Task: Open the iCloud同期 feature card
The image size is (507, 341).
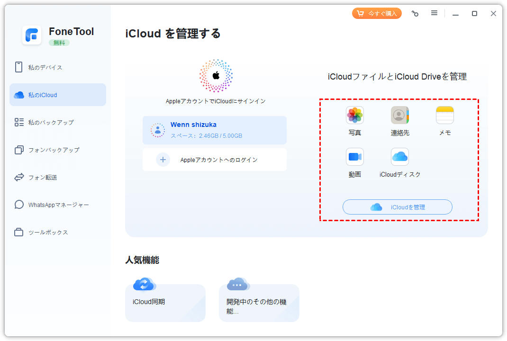Action: point(165,303)
